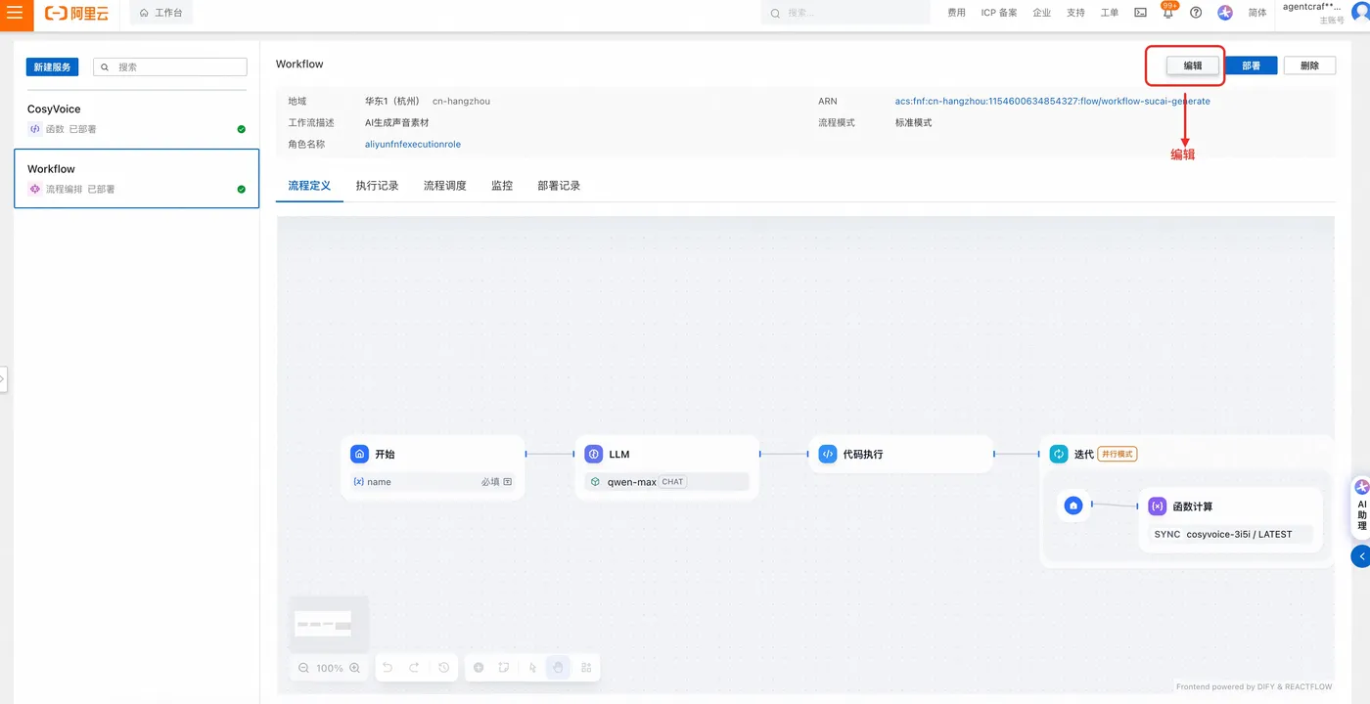The height and width of the screenshot is (704, 1370).
Task: Open the 费用 menu in top bar
Action: tap(956, 13)
